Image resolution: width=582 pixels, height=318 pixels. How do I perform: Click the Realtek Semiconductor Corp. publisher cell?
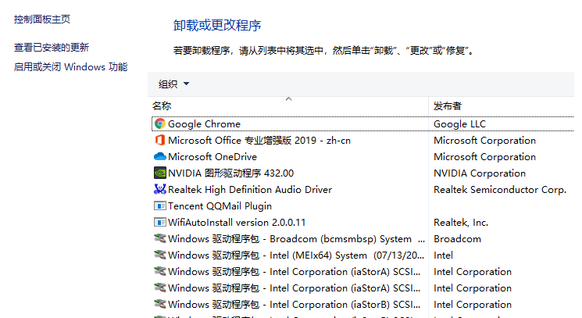coord(500,190)
